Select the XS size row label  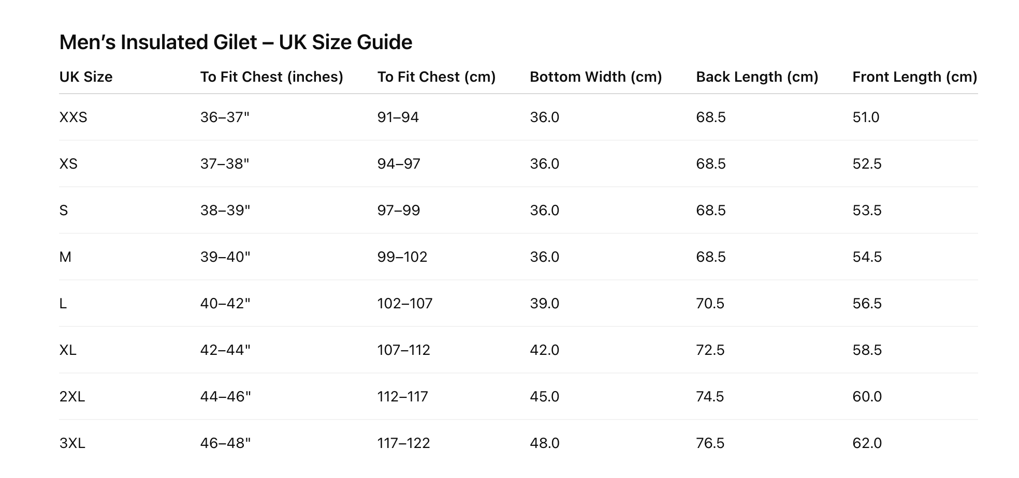68,164
